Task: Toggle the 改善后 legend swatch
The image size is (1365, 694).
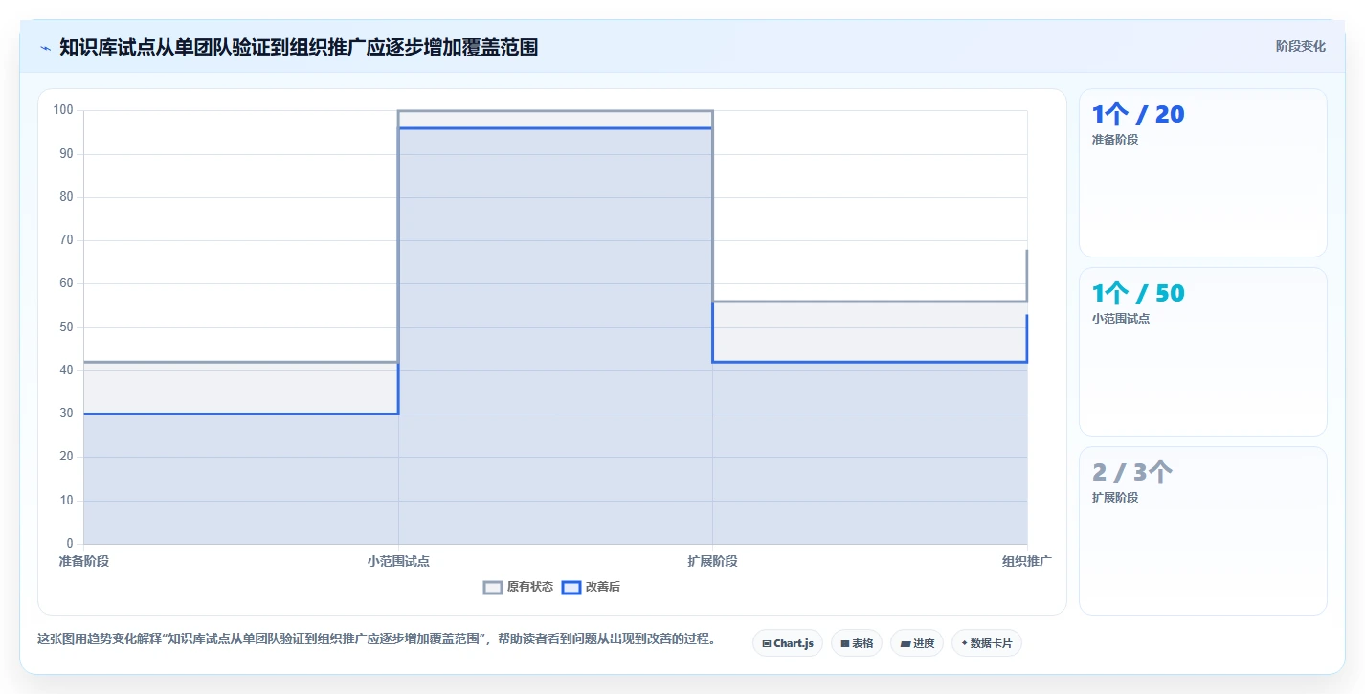Action: click(x=571, y=587)
